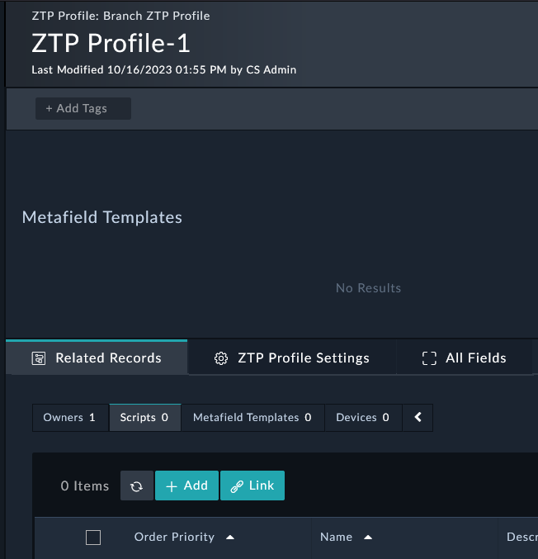Switch to ZTP Profile Settings tab
The height and width of the screenshot is (559, 538).
point(292,358)
